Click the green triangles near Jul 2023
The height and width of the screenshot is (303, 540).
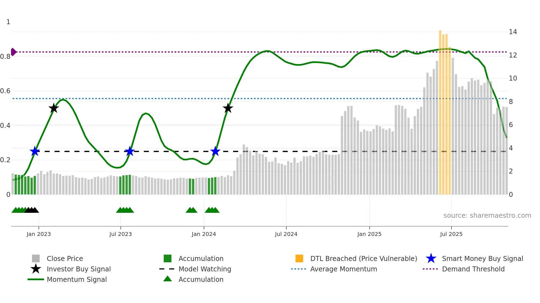[x=125, y=210]
